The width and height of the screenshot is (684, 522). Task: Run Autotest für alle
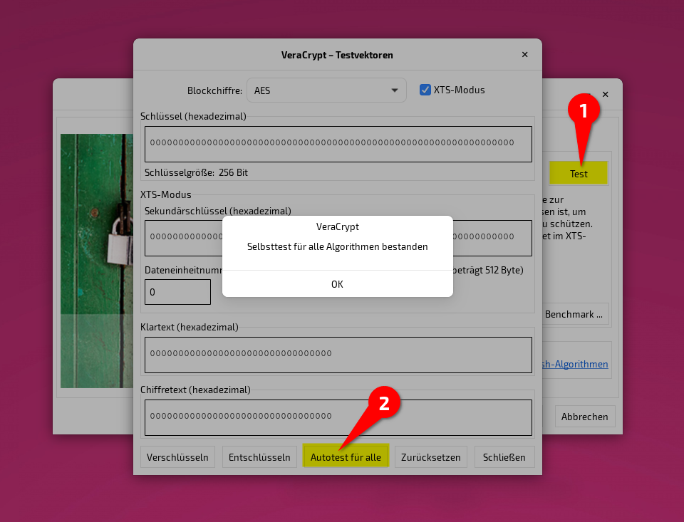[346, 457]
